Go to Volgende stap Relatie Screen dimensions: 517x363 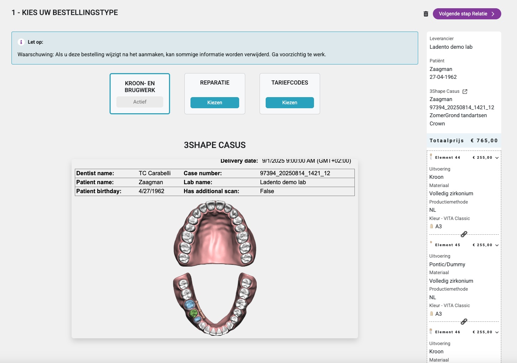[x=467, y=14]
